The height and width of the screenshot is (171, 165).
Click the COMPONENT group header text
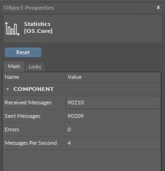pyautogui.click(x=33, y=89)
